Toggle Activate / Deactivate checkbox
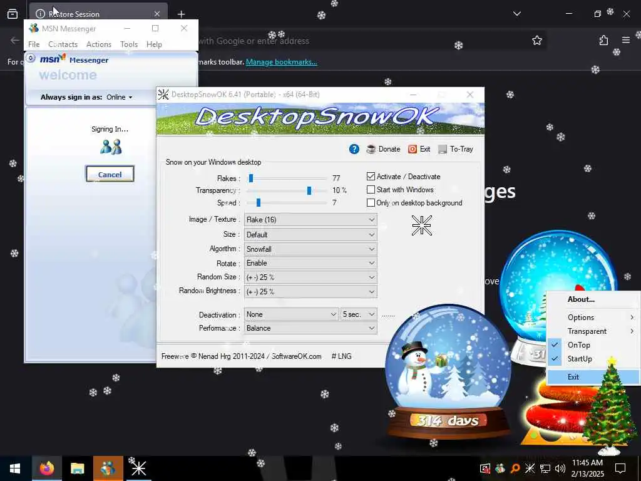The height and width of the screenshot is (481, 641). 371,176
